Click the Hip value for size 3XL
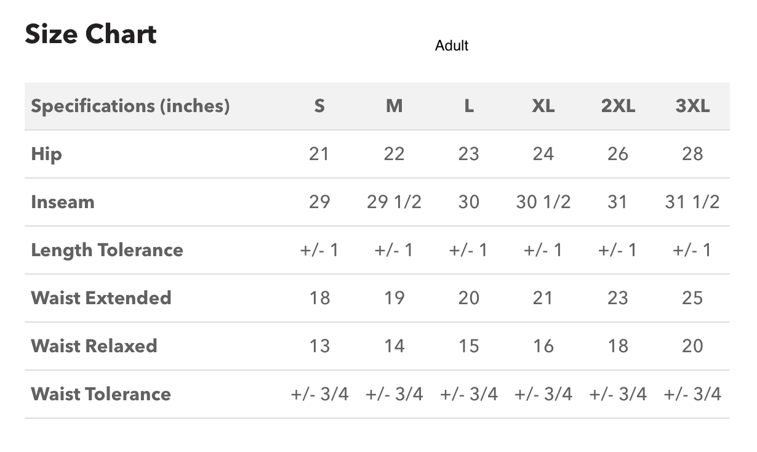 tap(692, 154)
